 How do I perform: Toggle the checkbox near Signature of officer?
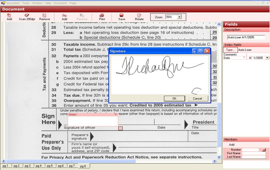tap(120, 128)
